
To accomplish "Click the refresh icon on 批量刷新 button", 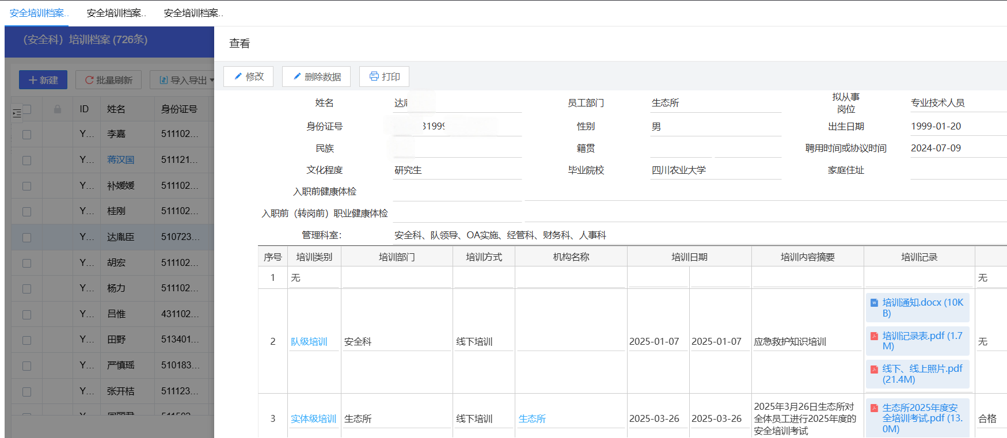I will point(89,80).
